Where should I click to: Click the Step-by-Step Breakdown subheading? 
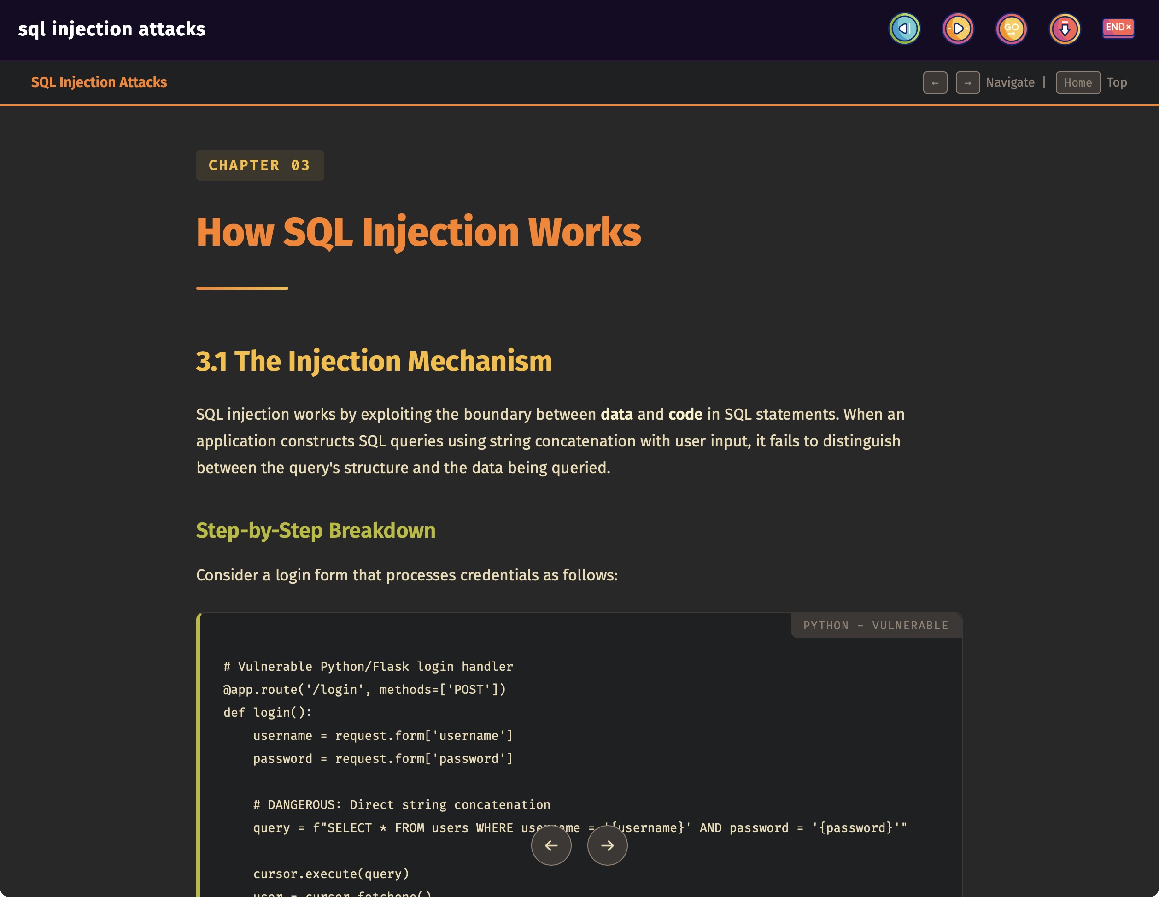click(x=316, y=530)
